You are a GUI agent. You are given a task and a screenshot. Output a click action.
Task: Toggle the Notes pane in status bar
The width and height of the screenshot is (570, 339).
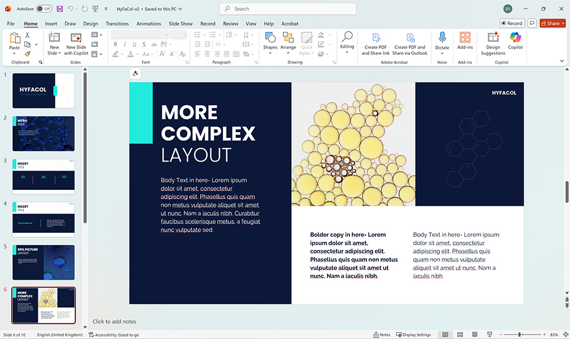click(x=382, y=335)
